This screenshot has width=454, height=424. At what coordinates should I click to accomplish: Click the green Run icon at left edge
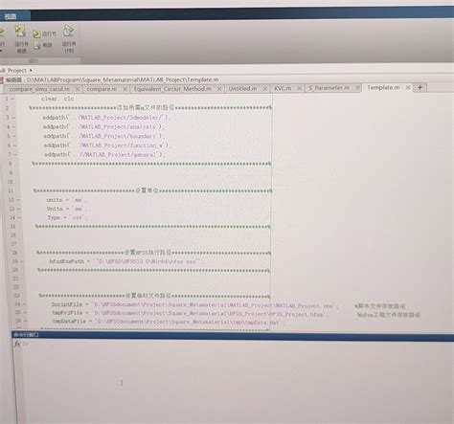click(x=1, y=32)
